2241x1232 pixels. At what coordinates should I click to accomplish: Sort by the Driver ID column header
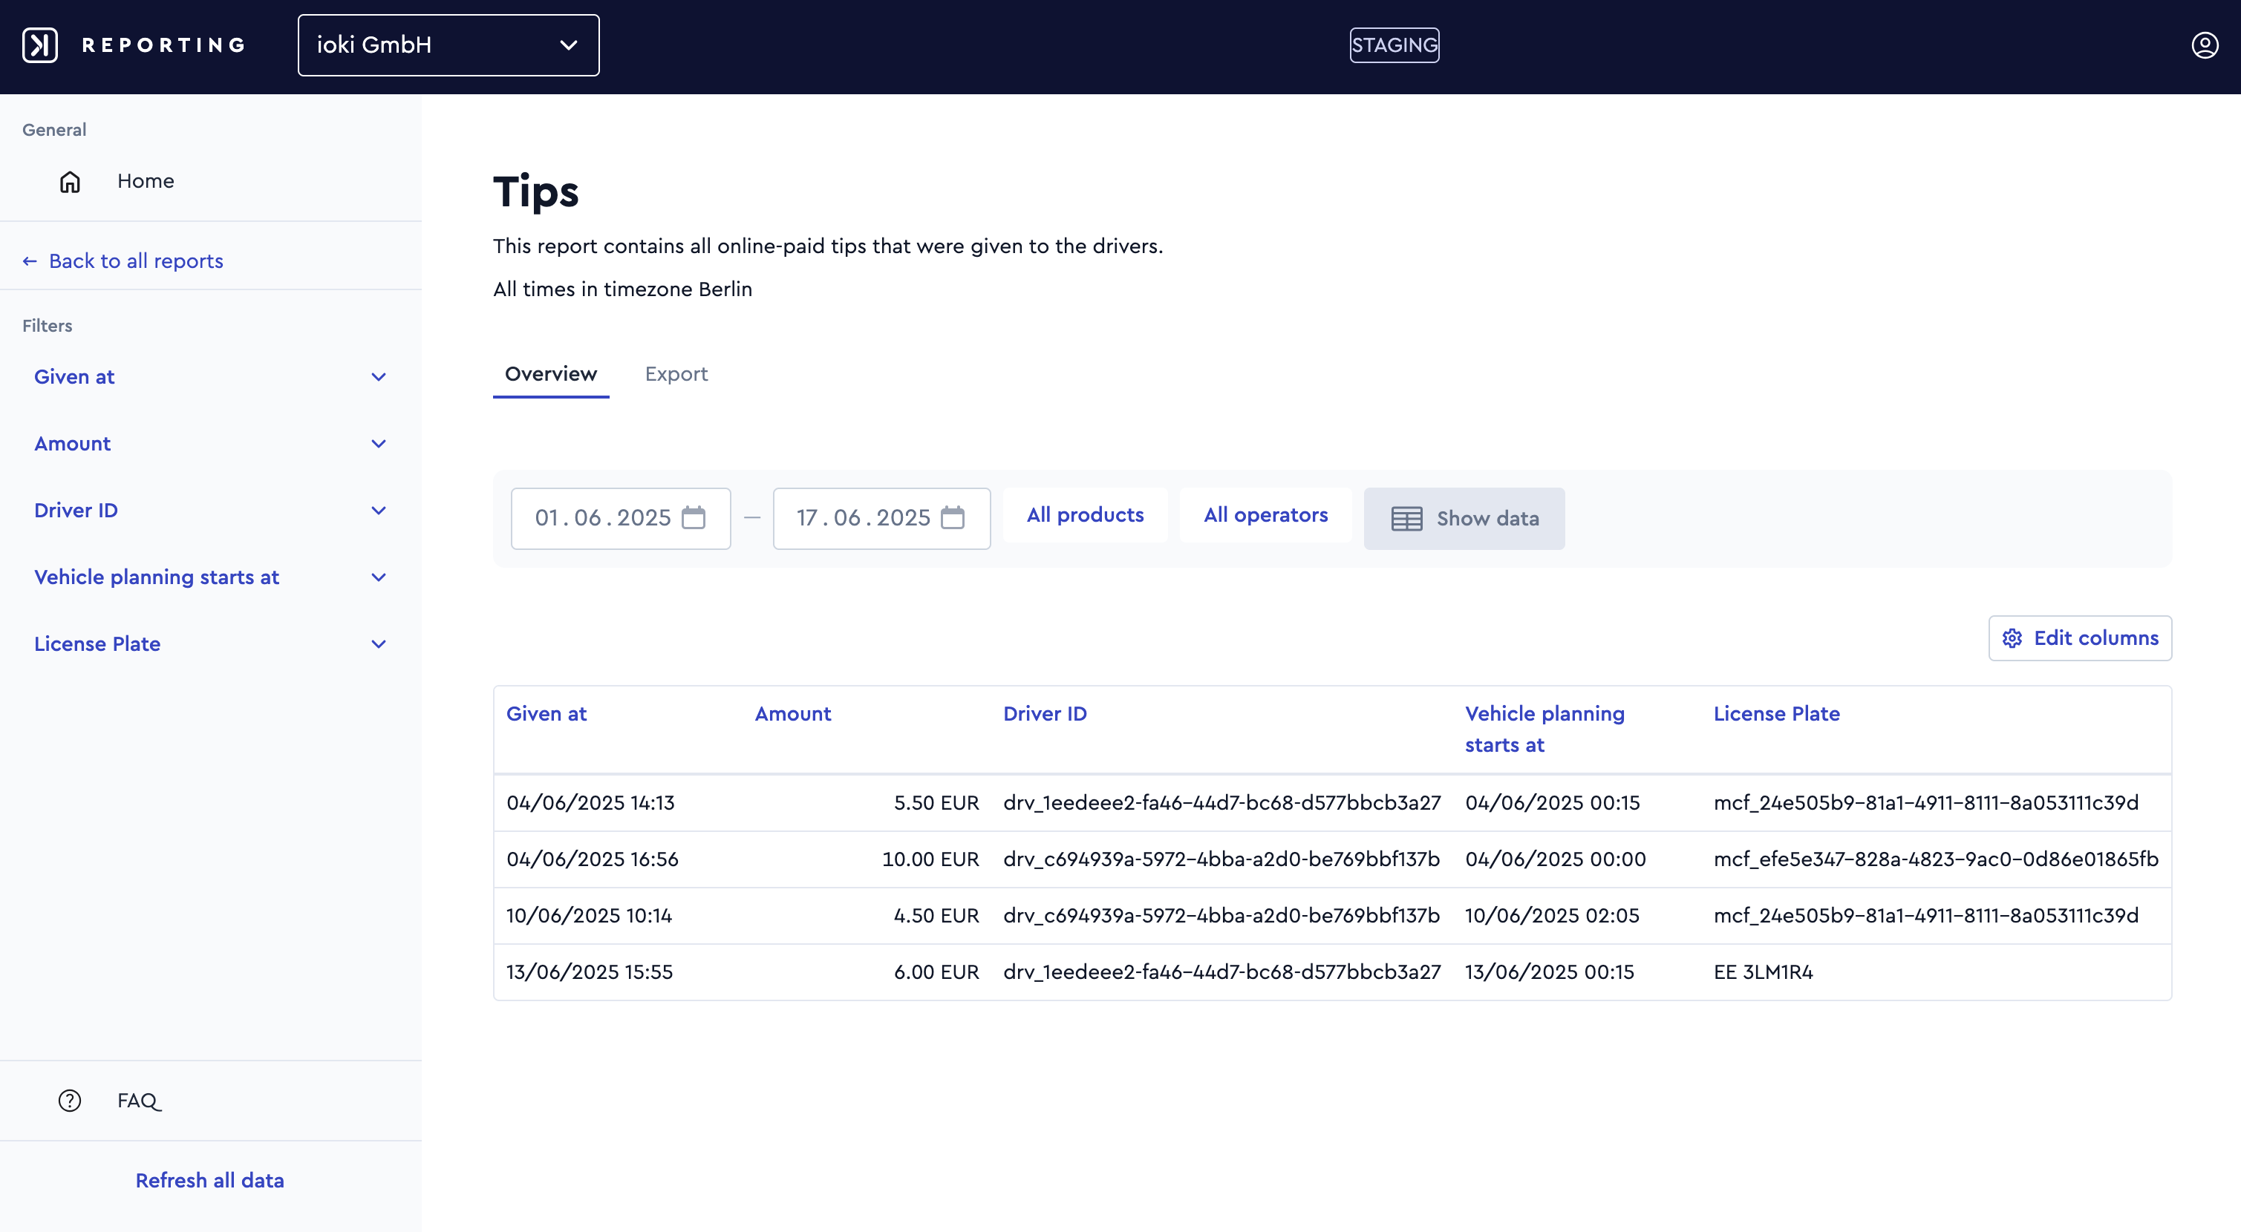pos(1045,714)
